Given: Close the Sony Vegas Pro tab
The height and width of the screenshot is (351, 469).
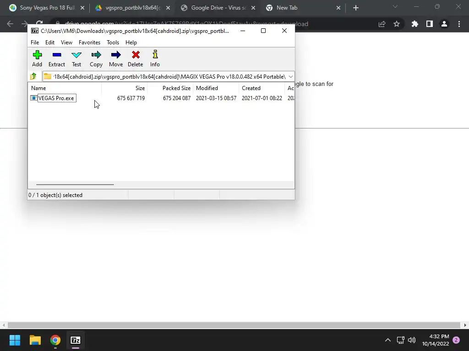Looking at the screenshot, I should (82, 8).
